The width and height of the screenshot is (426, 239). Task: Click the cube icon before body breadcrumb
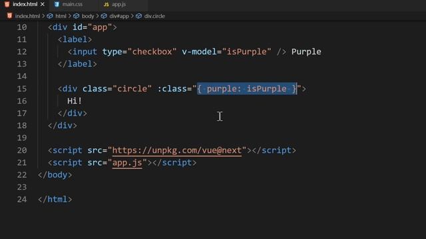pyautogui.click(x=77, y=16)
